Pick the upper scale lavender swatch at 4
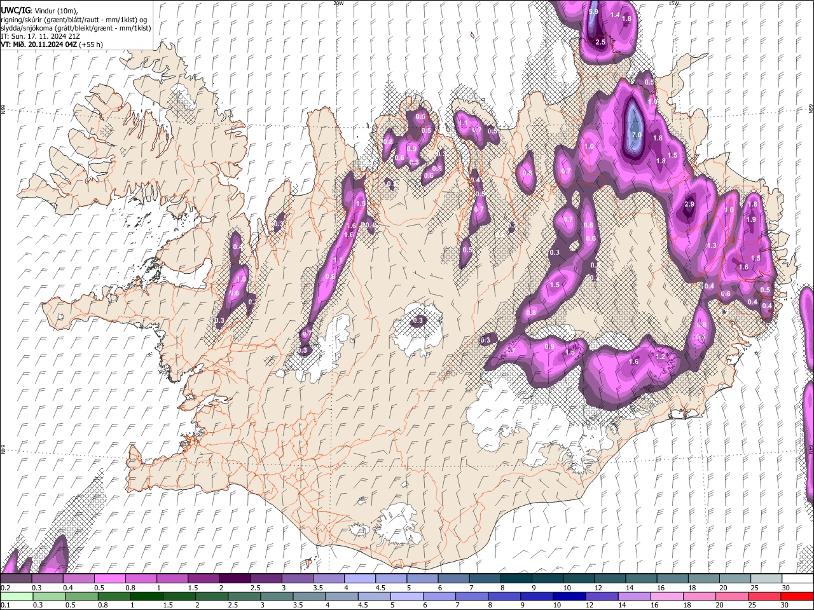This screenshot has height=610, width=814. (360, 579)
